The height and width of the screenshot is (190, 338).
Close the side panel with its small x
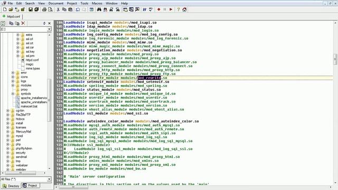(x=49, y=23)
